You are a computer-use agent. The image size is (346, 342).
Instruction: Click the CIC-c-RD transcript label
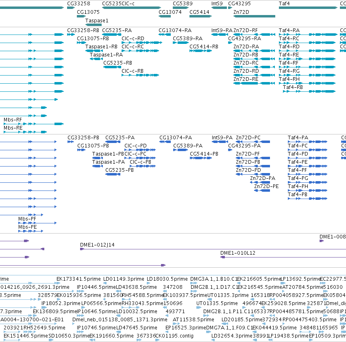133,38
